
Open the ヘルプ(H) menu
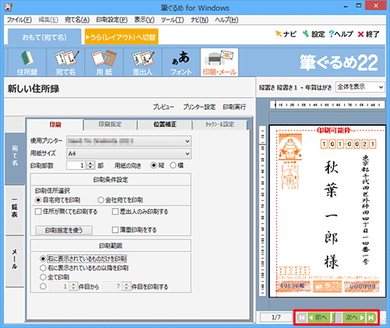pyautogui.click(x=226, y=20)
